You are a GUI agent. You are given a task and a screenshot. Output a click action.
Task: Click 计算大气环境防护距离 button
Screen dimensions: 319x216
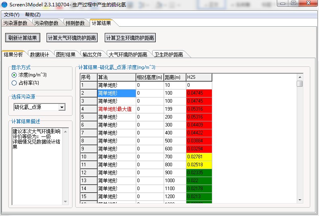coord(72,38)
